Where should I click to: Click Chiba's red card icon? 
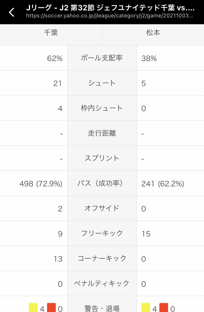[x=51, y=307]
